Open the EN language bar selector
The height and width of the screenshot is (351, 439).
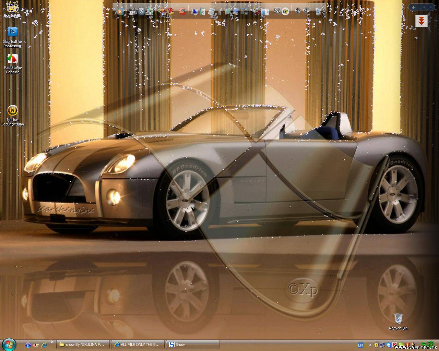360,345
